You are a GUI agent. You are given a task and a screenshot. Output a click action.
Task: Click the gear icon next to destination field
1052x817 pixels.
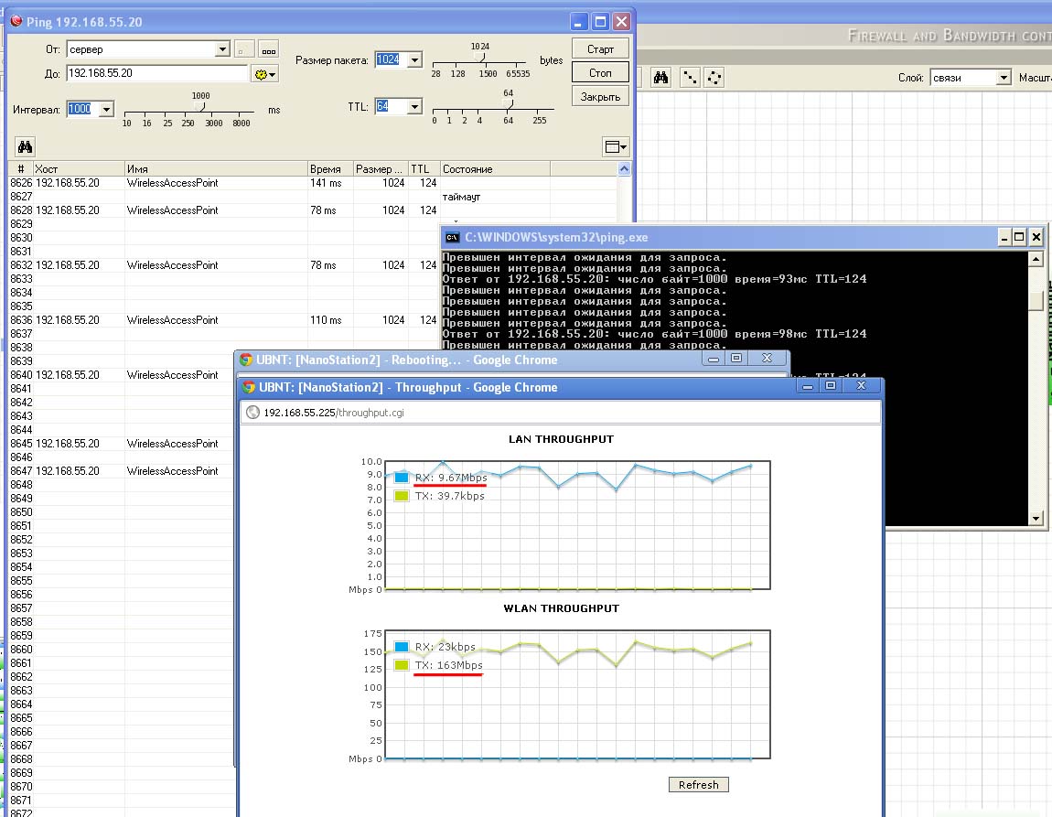click(264, 73)
